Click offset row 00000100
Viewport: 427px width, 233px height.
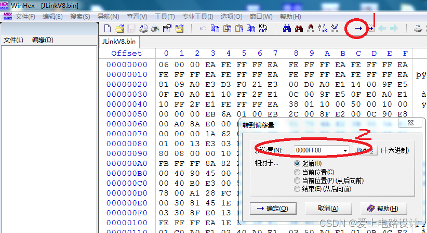[127, 223]
